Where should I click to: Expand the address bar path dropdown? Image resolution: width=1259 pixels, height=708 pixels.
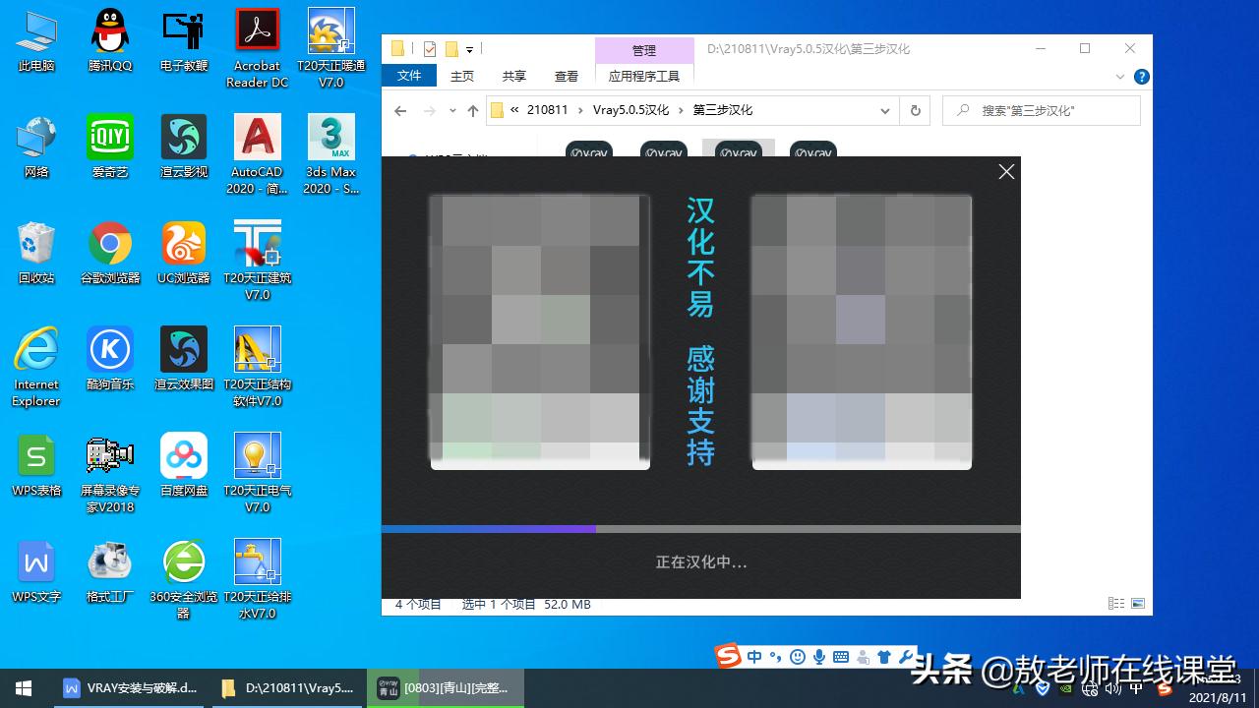[884, 110]
